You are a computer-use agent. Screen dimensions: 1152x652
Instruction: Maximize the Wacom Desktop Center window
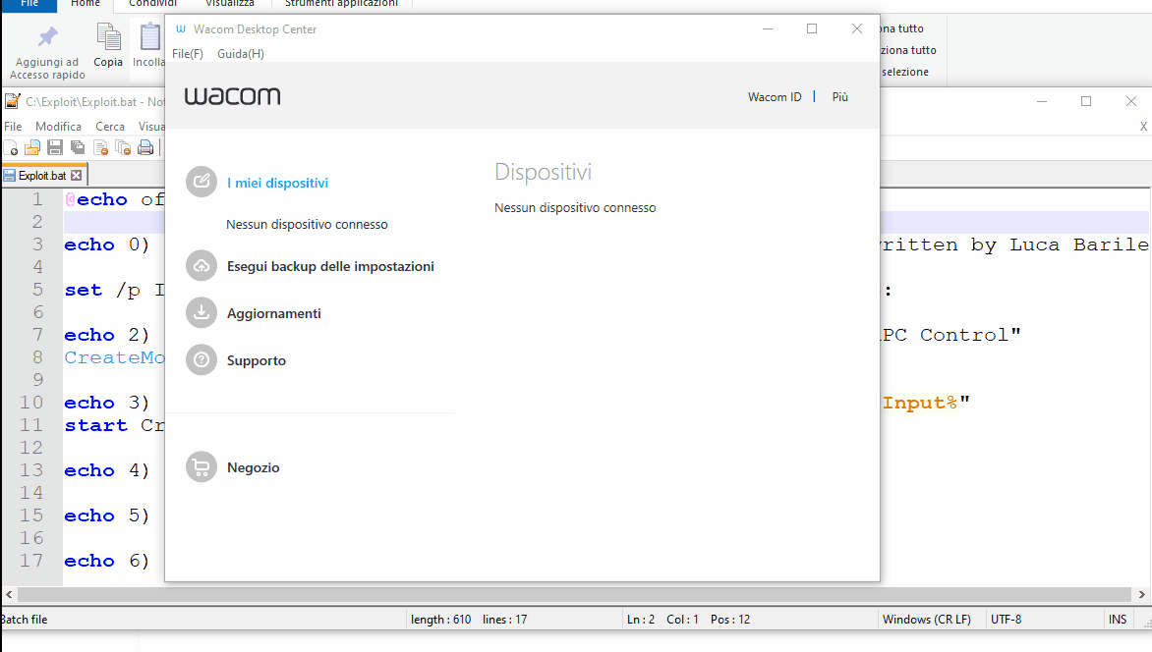(812, 28)
